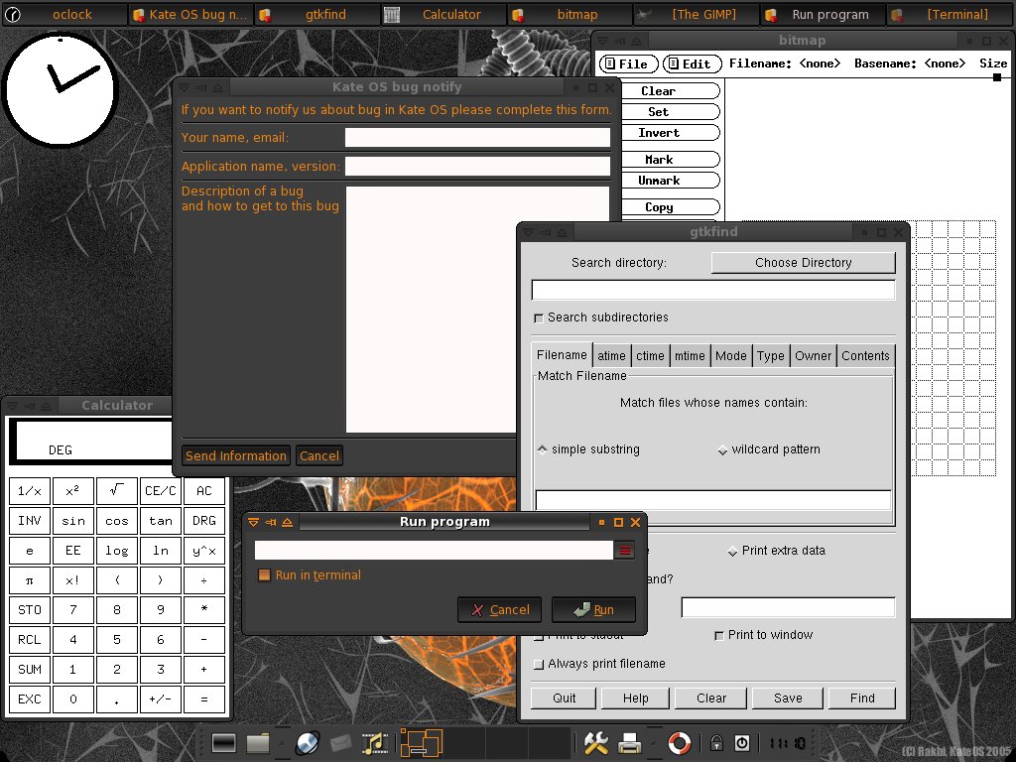Screen dimensions: 1016x762
Task: Switch to the mtime tab
Action: tap(690, 356)
